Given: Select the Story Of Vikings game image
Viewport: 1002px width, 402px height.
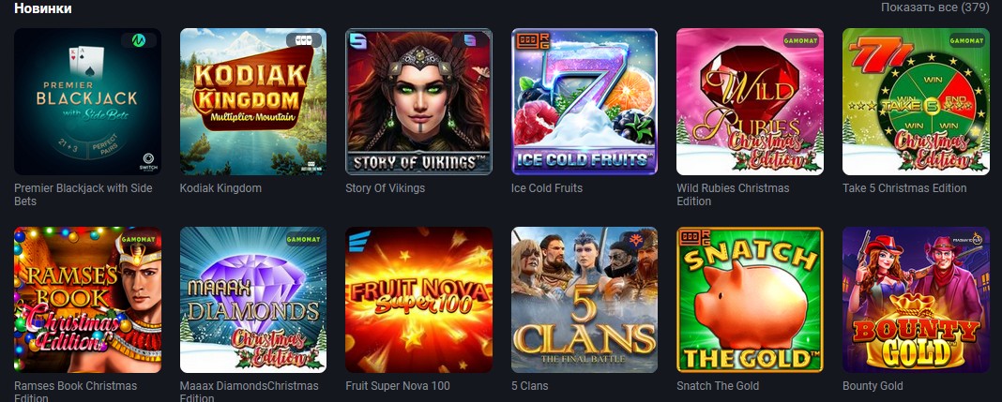Looking at the screenshot, I should pos(418,101).
